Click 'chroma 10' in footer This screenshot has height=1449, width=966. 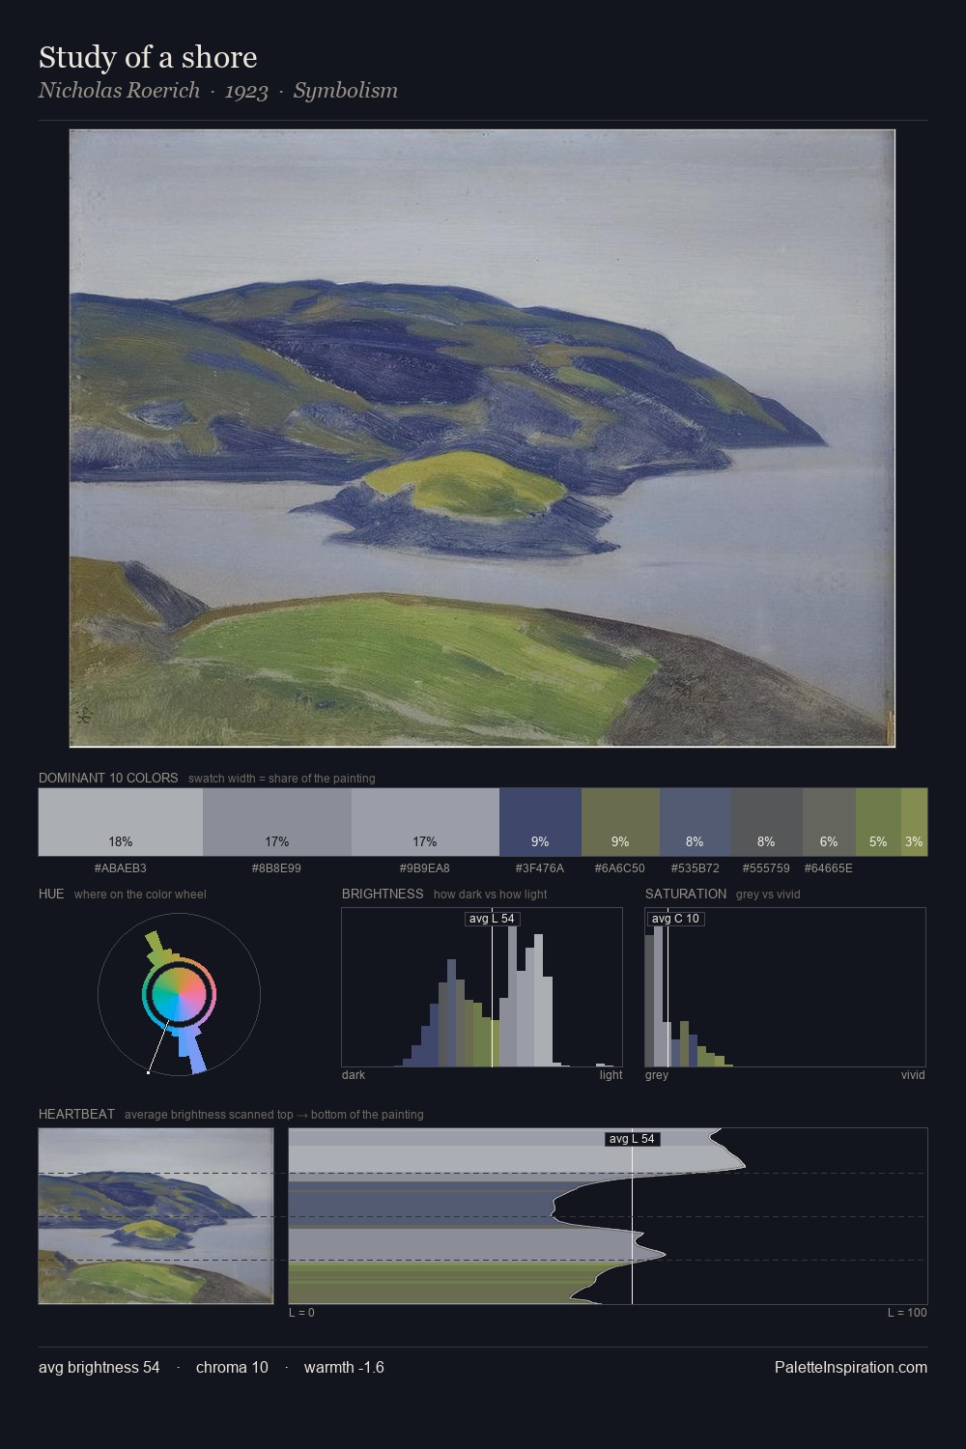tap(232, 1367)
